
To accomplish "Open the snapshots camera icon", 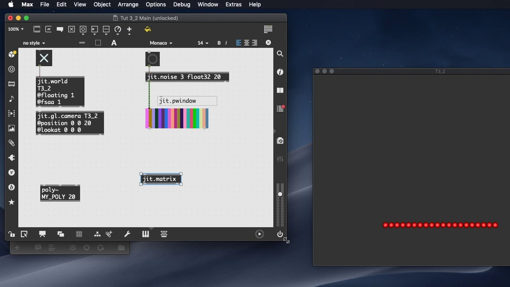I will tap(280, 141).
